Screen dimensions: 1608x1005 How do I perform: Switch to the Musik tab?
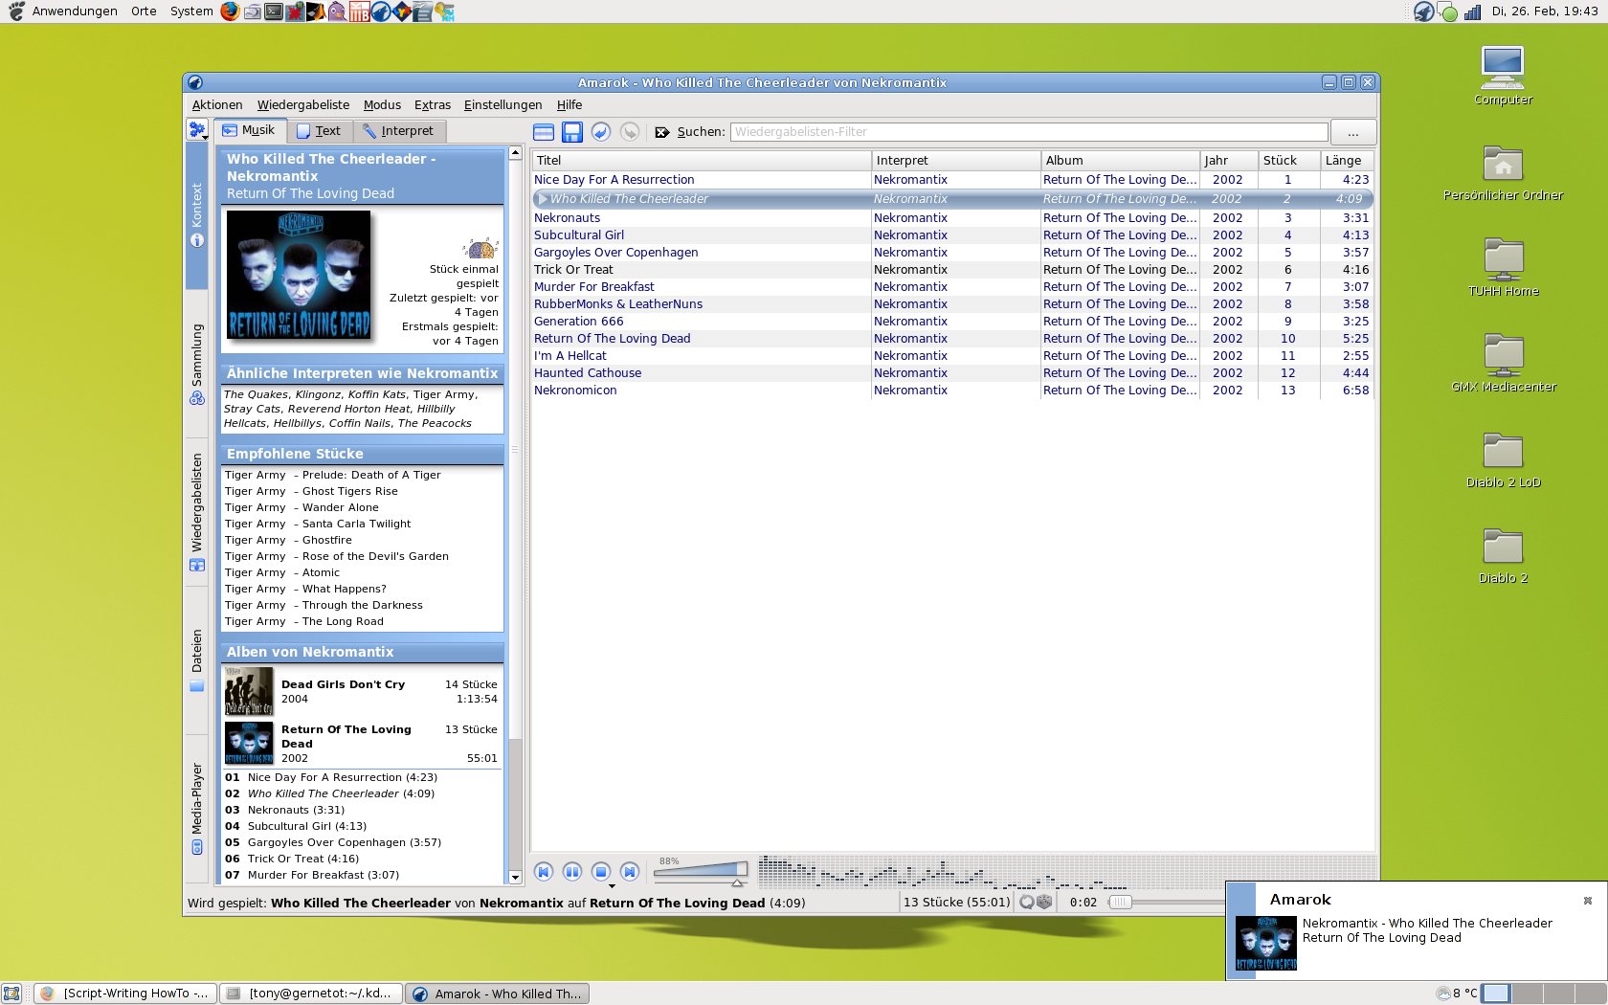(x=249, y=130)
